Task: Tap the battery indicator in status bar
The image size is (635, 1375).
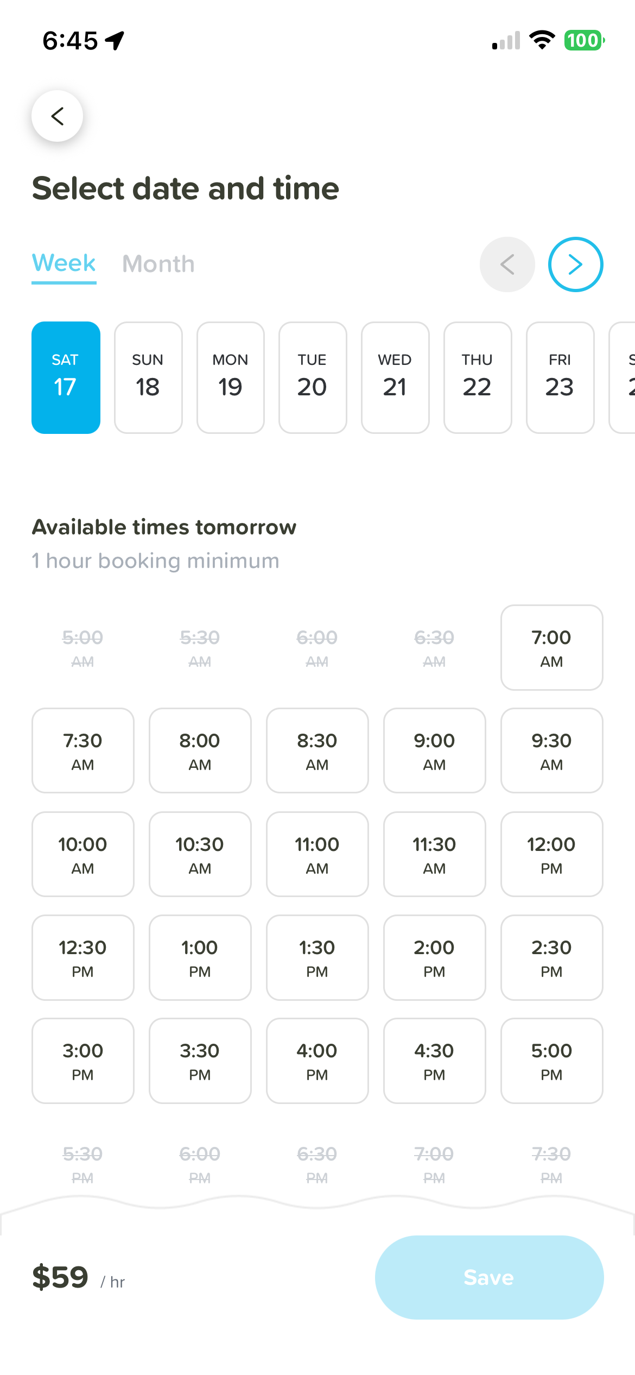Action: pyautogui.click(x=585, y=40)
